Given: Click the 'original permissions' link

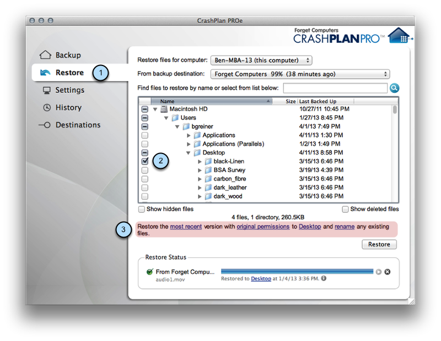Looking at the screenshot, I should click(263, 227).
